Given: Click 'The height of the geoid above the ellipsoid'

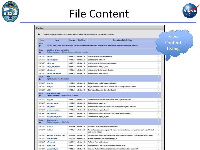Looking at the screenshot, I should (102, 90).
